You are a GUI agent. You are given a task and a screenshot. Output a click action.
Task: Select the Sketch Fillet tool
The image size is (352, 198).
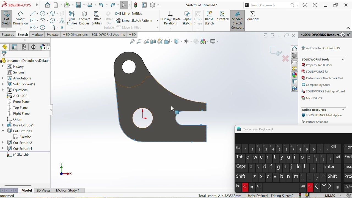click(x=52, y=27)
